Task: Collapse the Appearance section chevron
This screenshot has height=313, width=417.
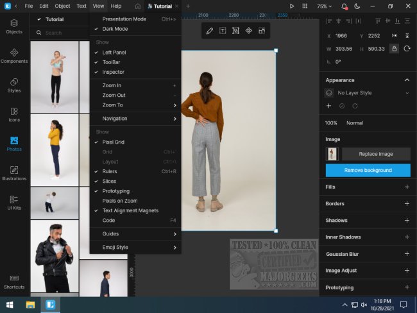Action: pos(407,80)
